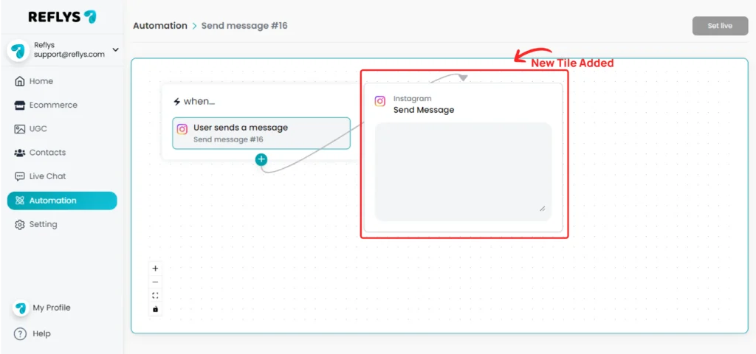Add a step with the plus button
This screenshot has width=756, height=354.
[x=261, y=159]
